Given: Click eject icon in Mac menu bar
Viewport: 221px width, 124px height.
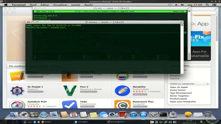Looking at the screenshot, I should (176, 5).
